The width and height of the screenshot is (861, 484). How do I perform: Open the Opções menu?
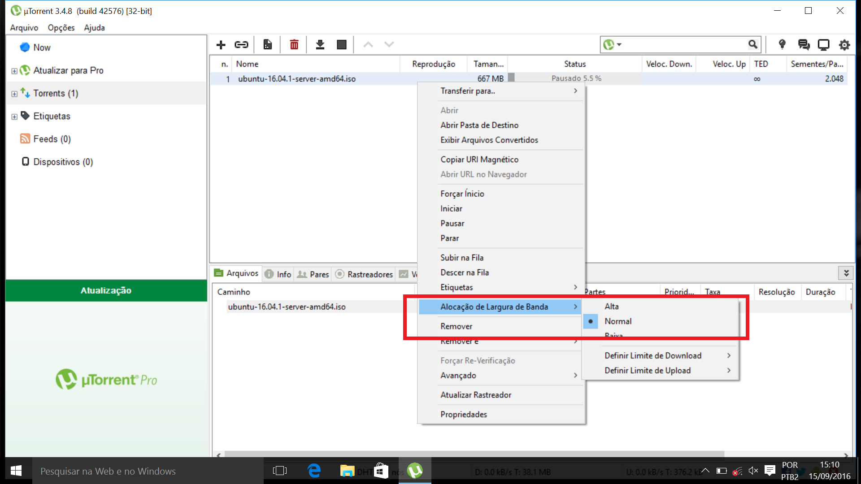61,28
